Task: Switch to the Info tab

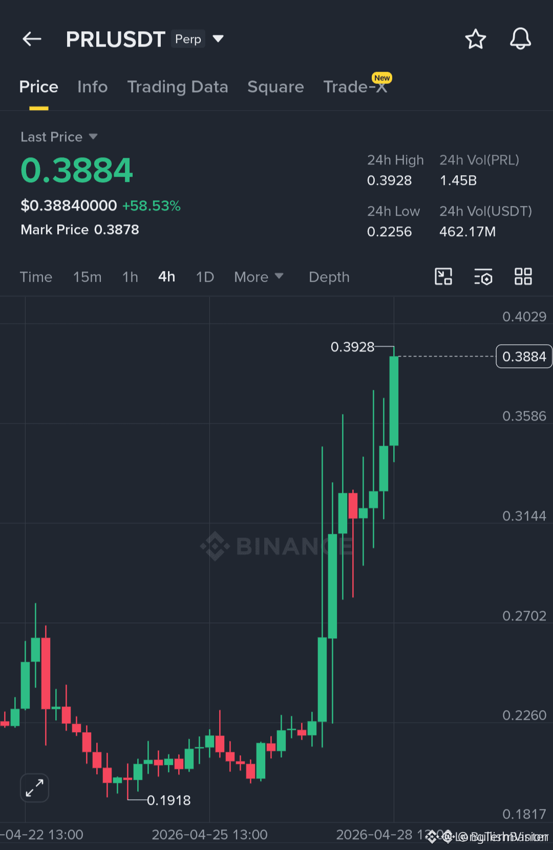Action: (x=92, y=87)
